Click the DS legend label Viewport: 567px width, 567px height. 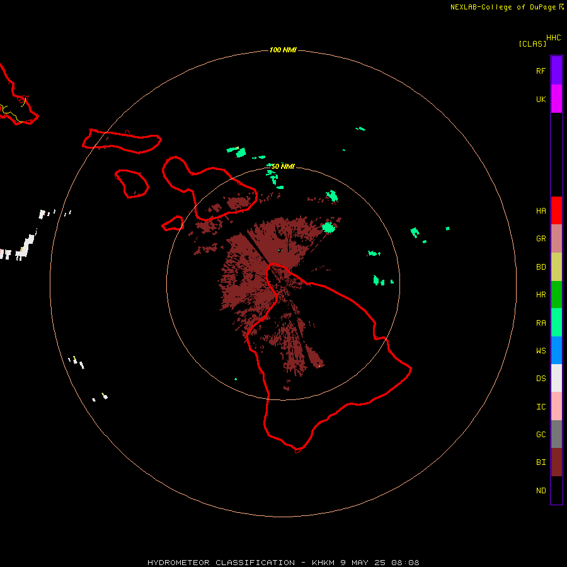pos(541,379)
